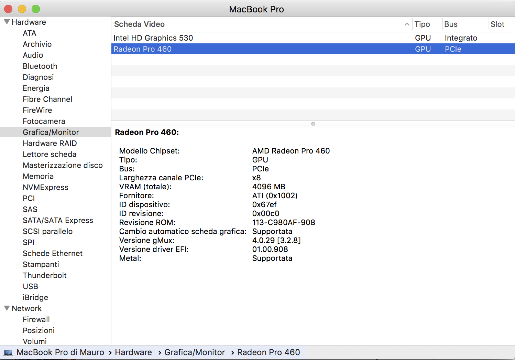Select Stampanti in the sidebar
Image resolution: width=515 pixels, height=360 pixels.
pyautogui.click(x=41, y=264)
